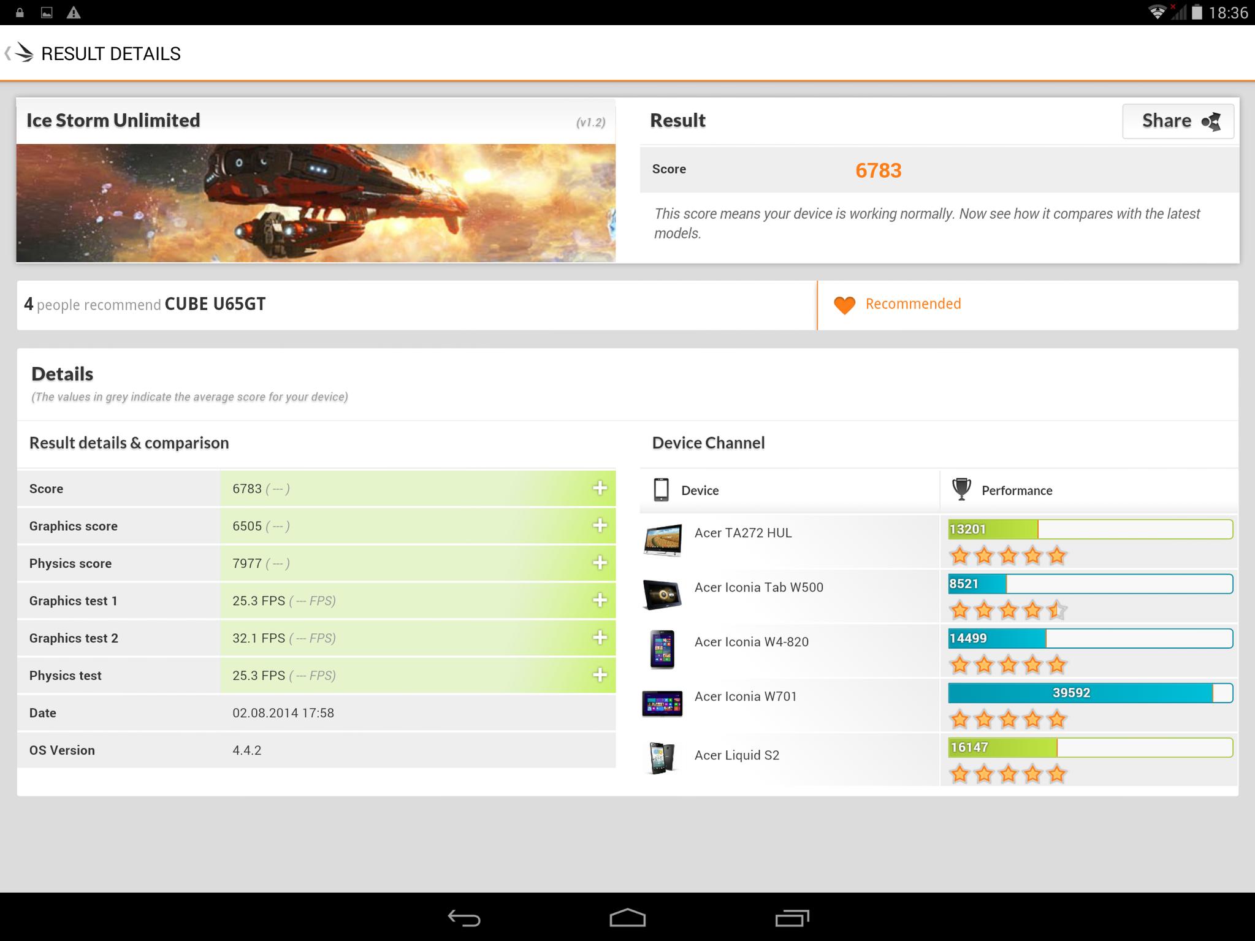Open the Acer TA272 HUL device thumbnail
This screenshot has width=1255, height=941.
(662, 540)
